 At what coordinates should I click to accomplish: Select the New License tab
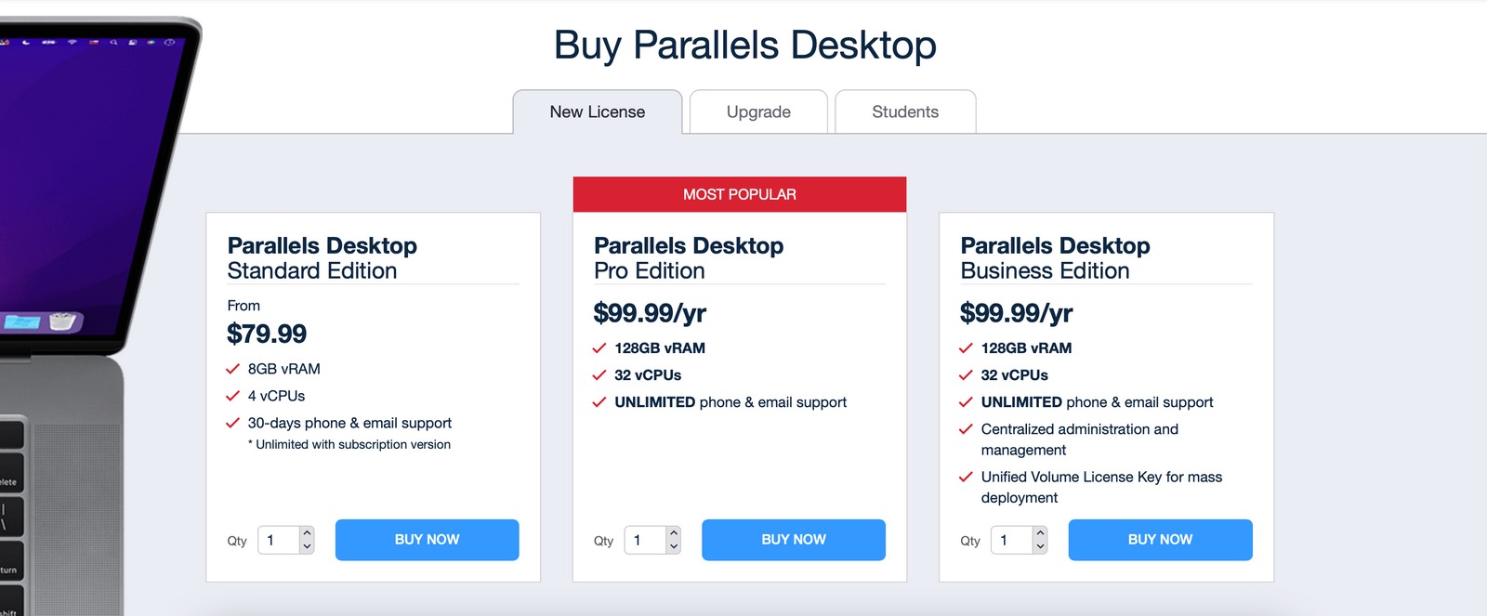click(x=598, y=111)
